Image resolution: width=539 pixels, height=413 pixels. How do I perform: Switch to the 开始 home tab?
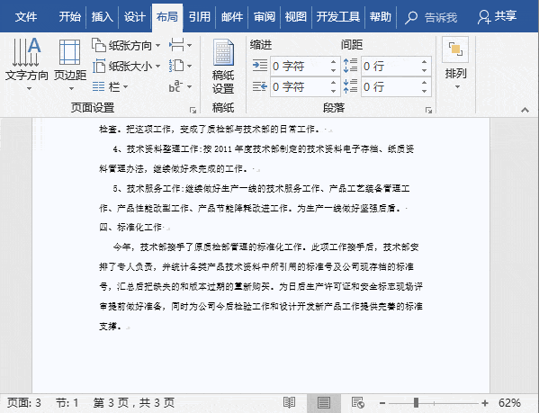point(69,16)
